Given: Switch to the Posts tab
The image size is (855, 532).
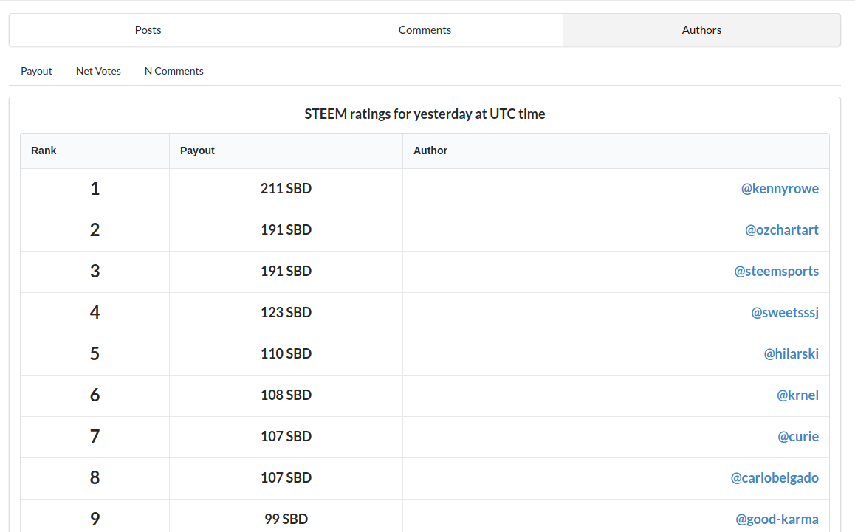Looking at the screenshot, I should [x=148, y=30].
